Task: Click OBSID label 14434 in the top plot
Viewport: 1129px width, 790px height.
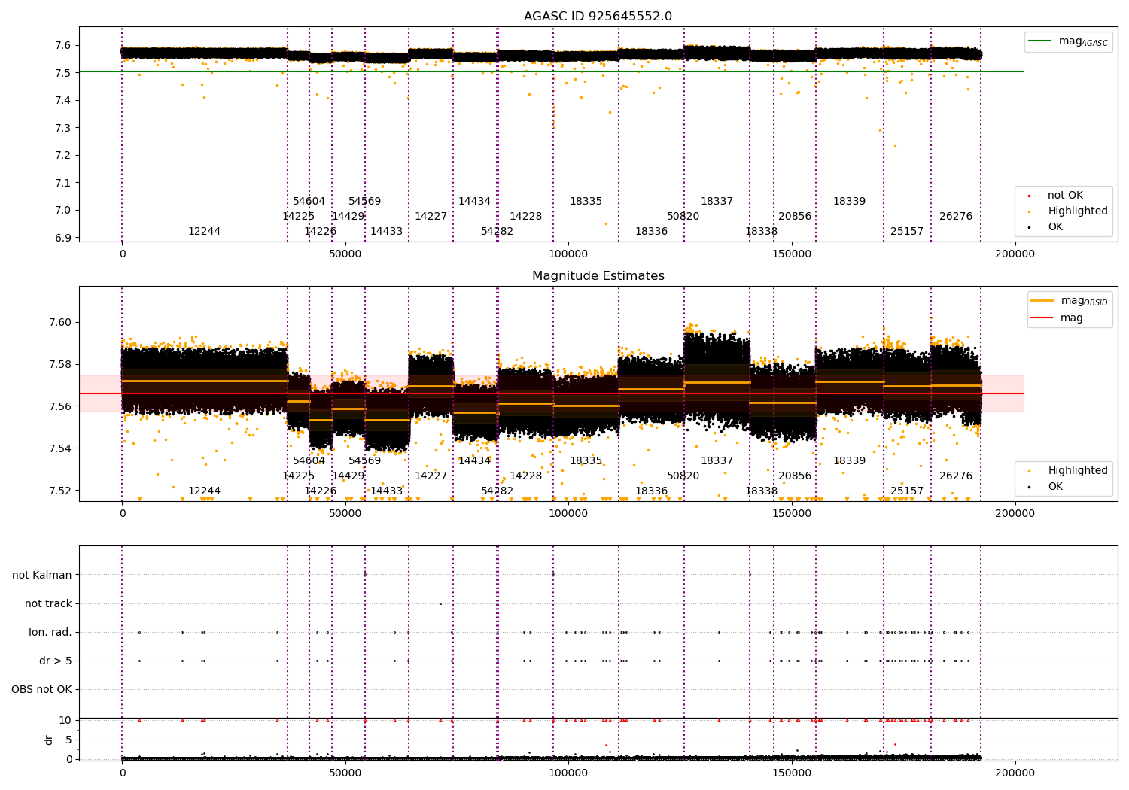Action: coord(474,202)
